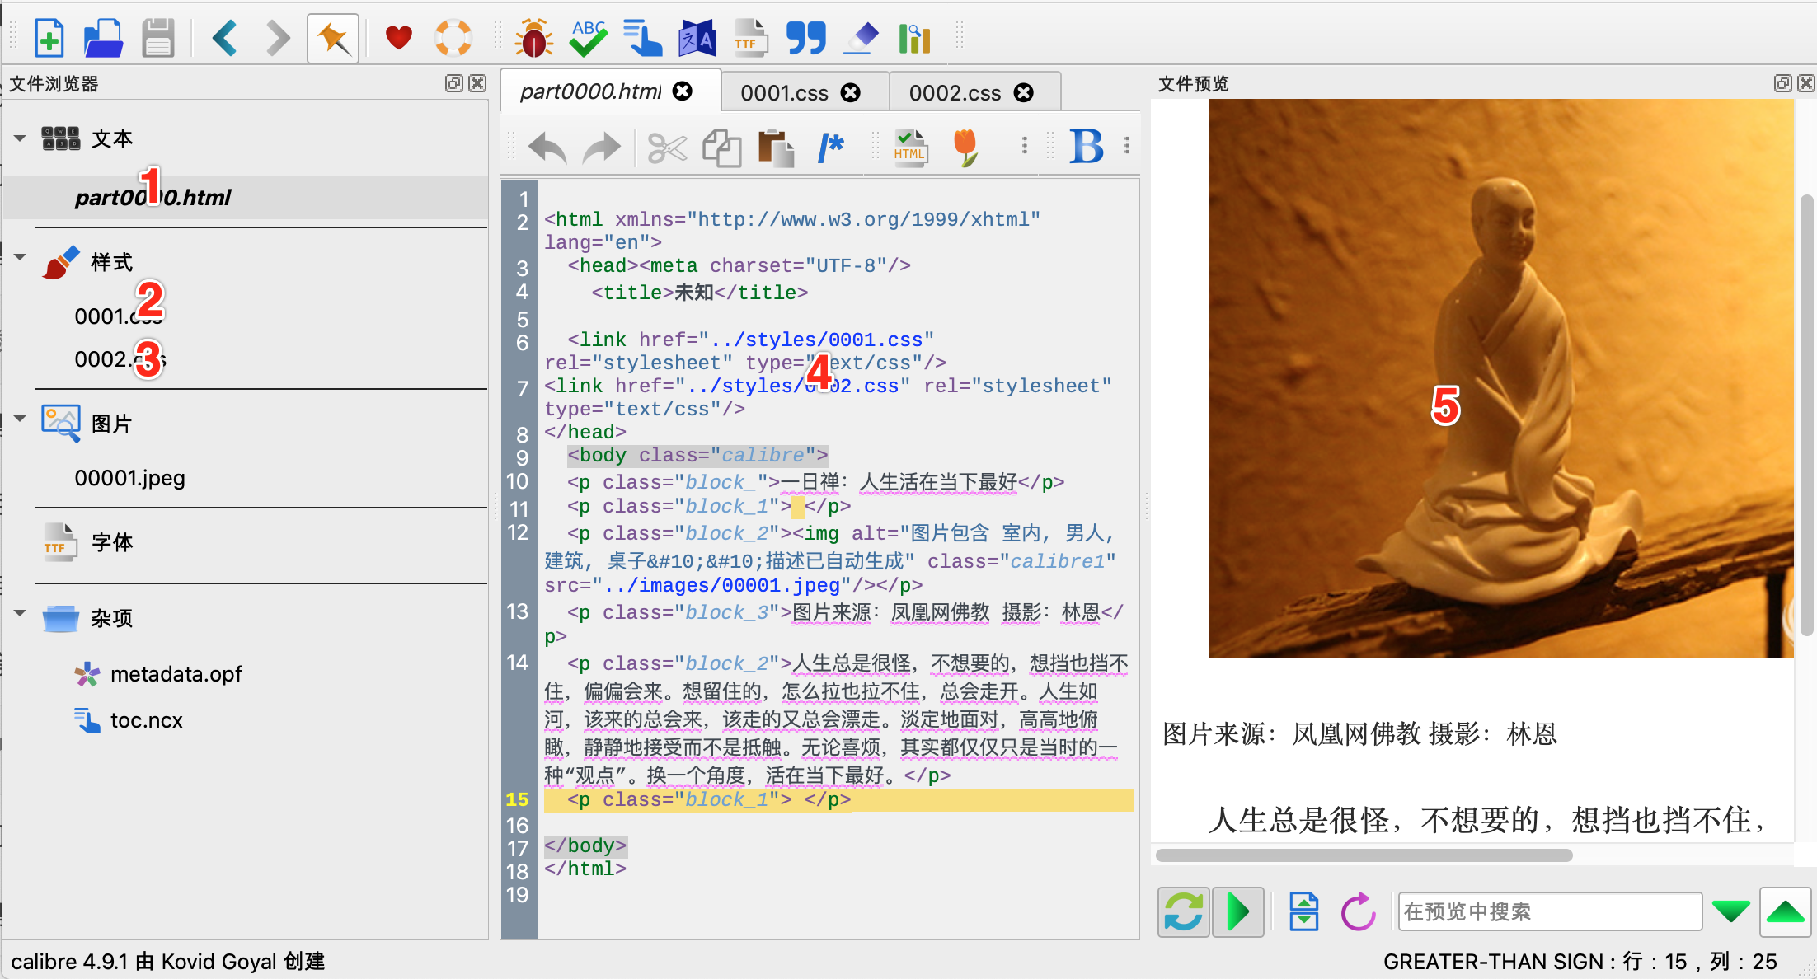1817x979 pixels.
Task: Click the TTF manage fonts icon
Action: pos(750,38)
